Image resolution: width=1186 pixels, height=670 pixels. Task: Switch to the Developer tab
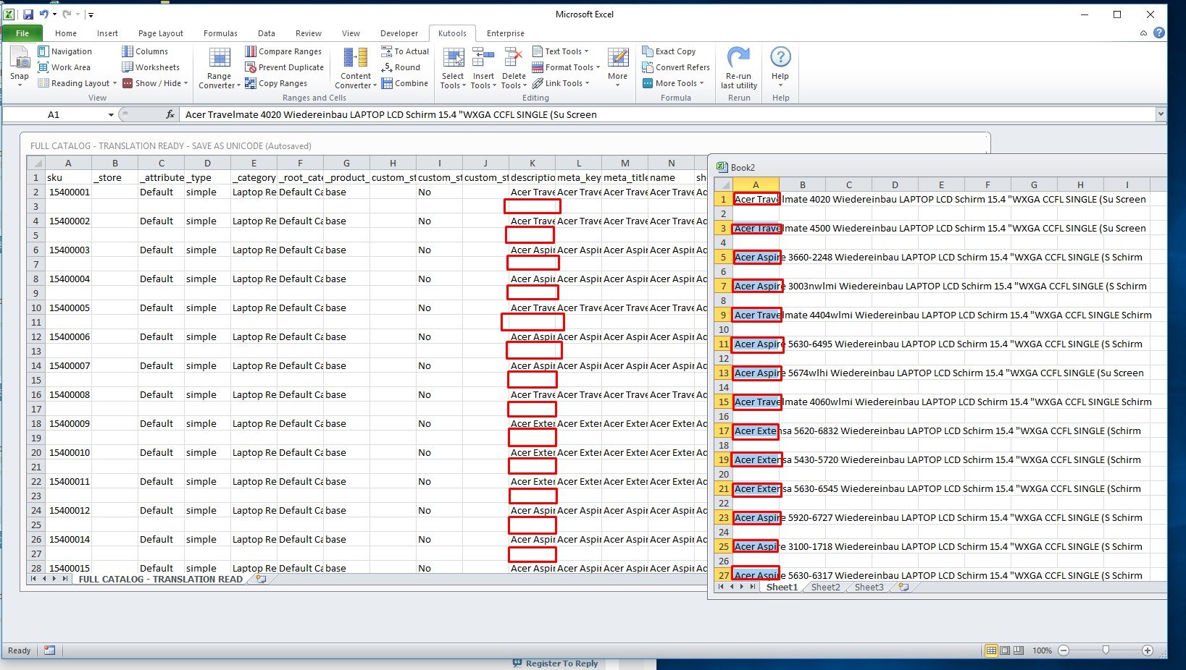[399, 33]
